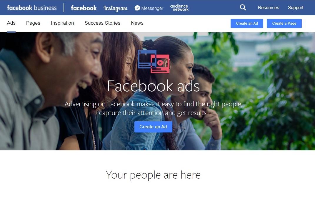Open the Instagram logo link
The width and height of the screenshot is (315, 210).
pyautogui.click(x=116, y=8)
